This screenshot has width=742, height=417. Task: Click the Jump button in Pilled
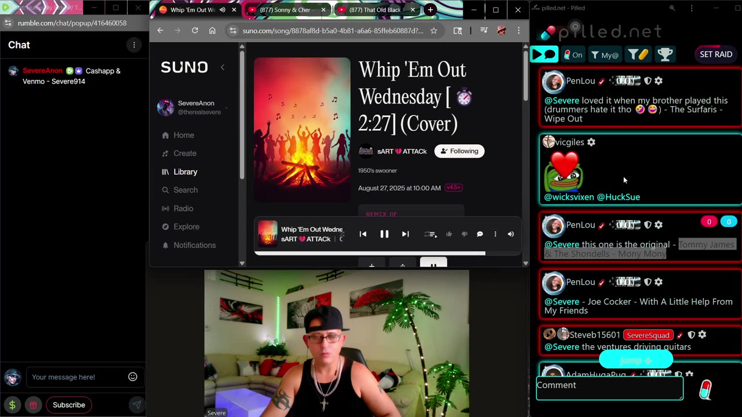pos(635,360)
